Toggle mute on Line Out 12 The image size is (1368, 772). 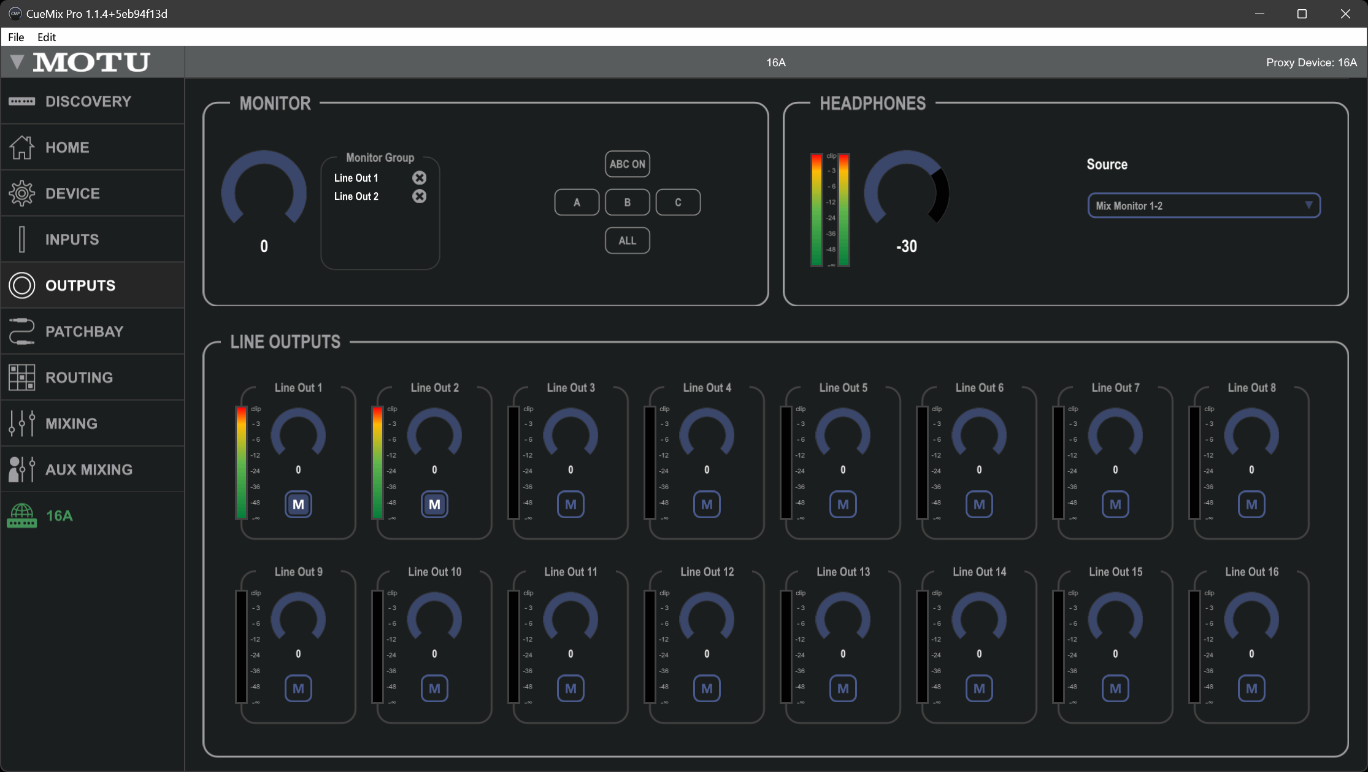pyautogui.click(x=707, y=689)
